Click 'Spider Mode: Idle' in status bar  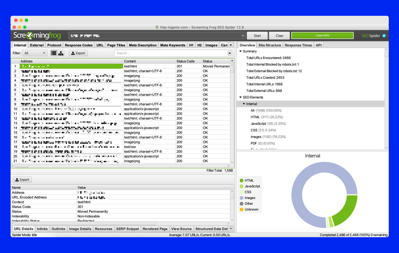click(24, 235)
